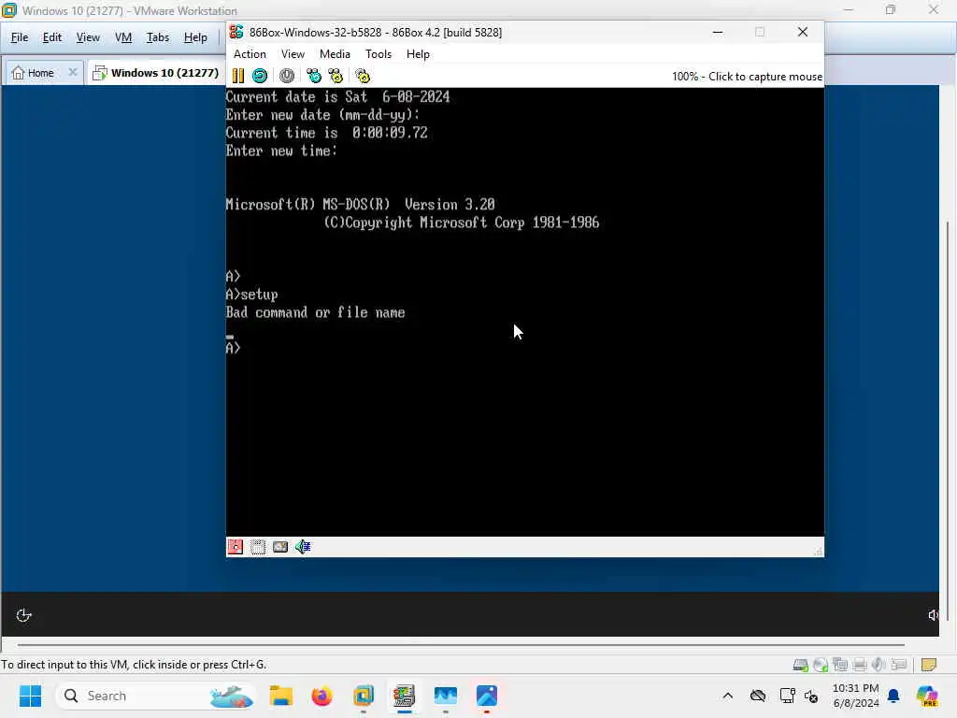Image resolution: width=957 pixels, height=718 pixels.
Task: Open VMware Workstation Edit menu
Action: pyautogui.click(x=52, y=37)
